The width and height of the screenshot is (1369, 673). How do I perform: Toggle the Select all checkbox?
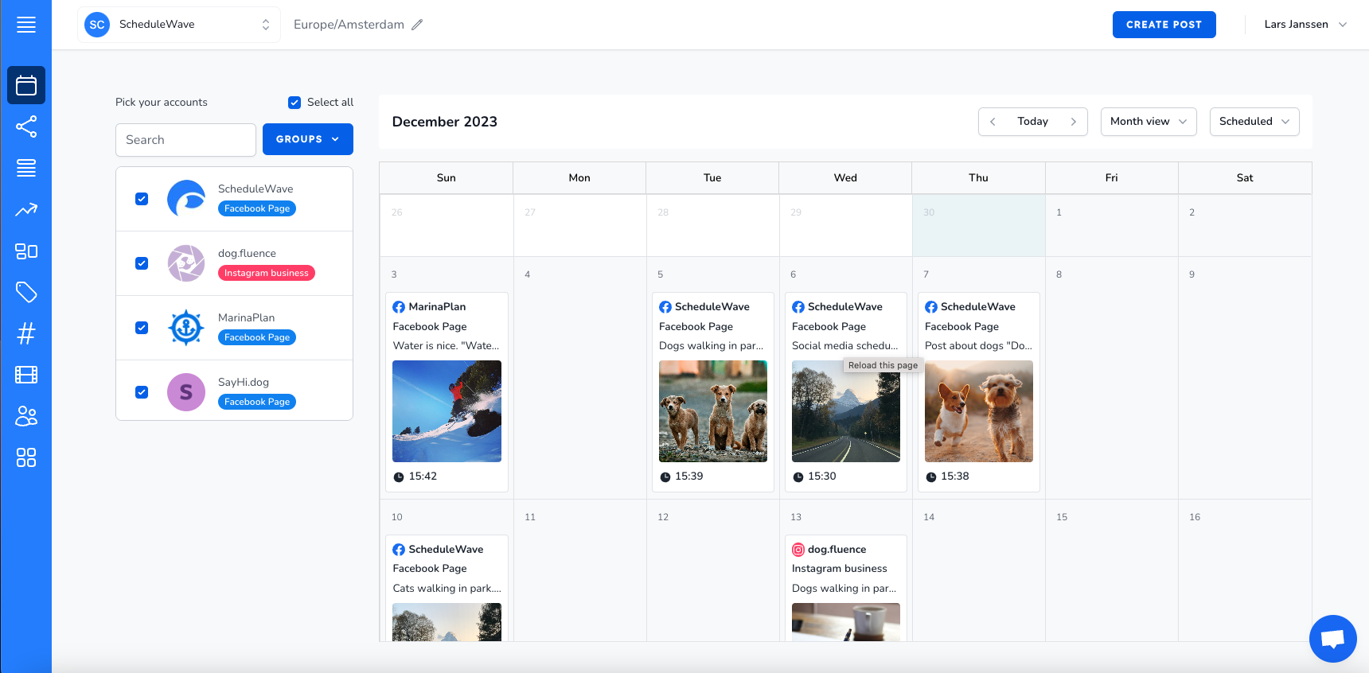tap(294, 103)
